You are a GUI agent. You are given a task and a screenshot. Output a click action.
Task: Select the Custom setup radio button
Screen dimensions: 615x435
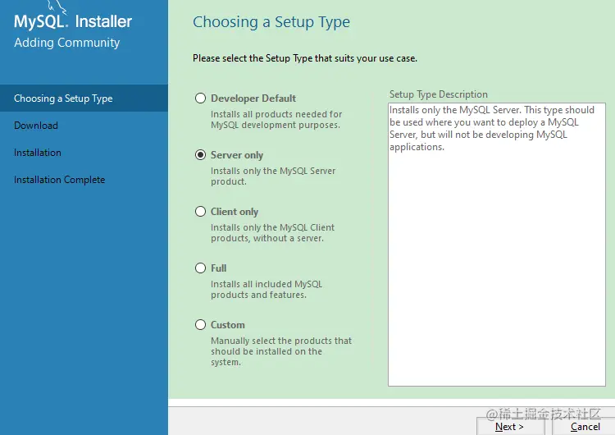pyautogui.click(x=200, y=324)
